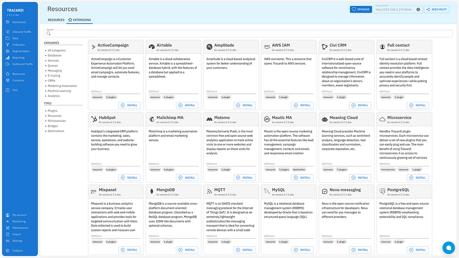The width and height of the screenshot is (459, 258).
Task: Click the Monitoring icon in sidebar
Action: click(8, 221)
